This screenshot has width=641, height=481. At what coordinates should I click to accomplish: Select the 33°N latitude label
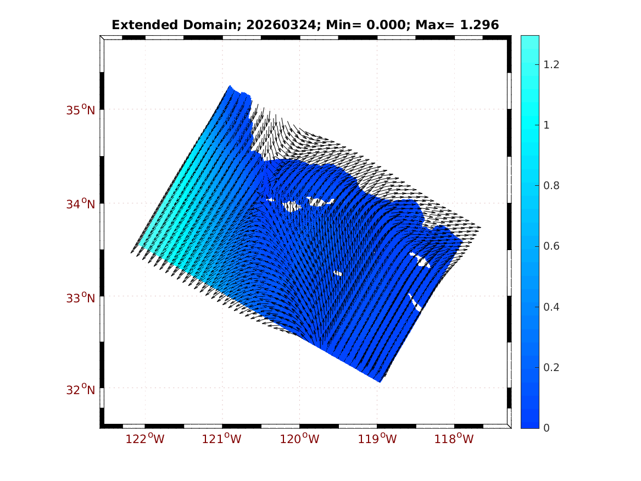click(81, 298)
